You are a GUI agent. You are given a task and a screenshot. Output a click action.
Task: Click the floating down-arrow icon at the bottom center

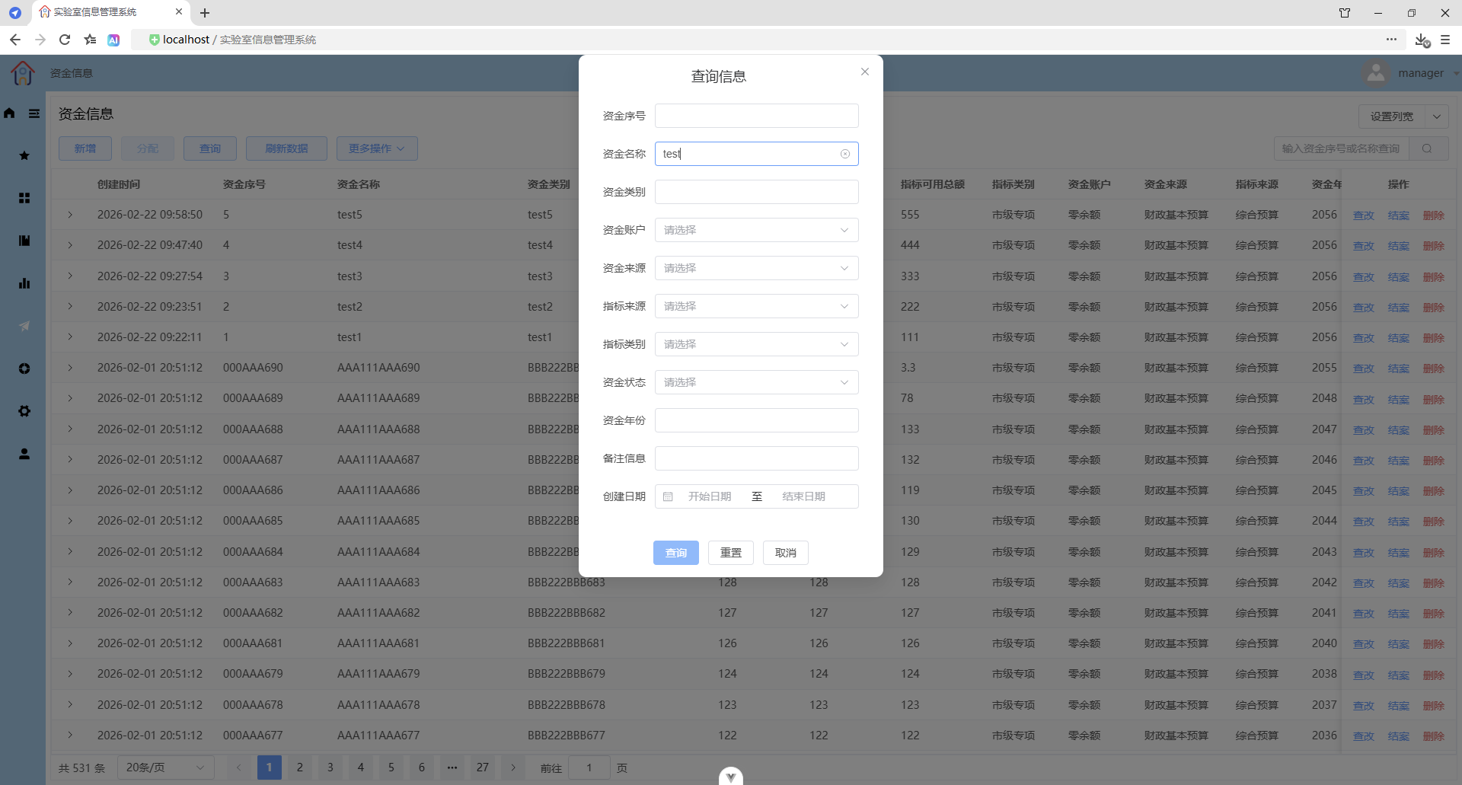731,777
